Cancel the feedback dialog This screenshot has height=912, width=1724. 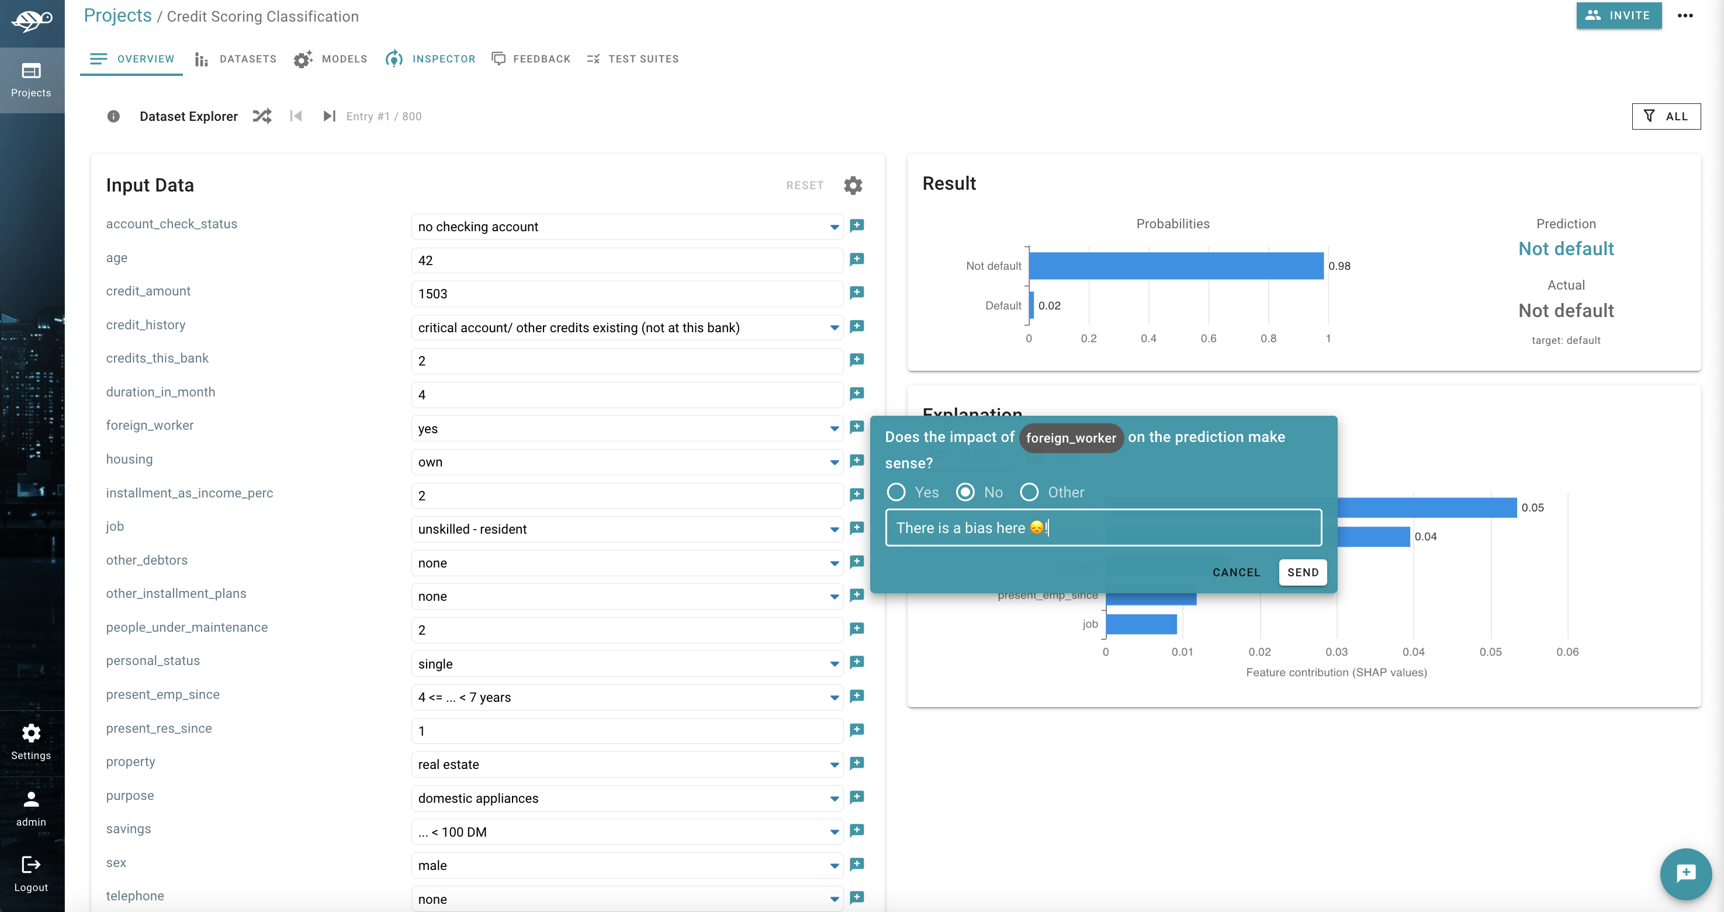coord(1235,572)
